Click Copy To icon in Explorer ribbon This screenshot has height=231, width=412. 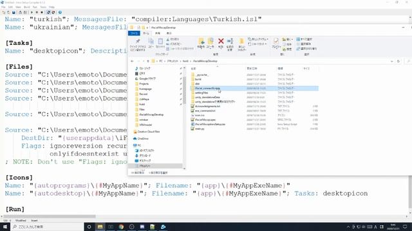(211, 41)
